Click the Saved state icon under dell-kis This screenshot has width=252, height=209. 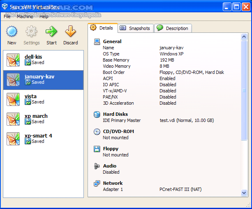click(x=28, y=62)
